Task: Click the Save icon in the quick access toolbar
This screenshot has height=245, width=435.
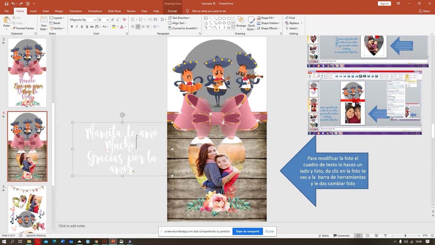Action: click(x=6, y=4)
